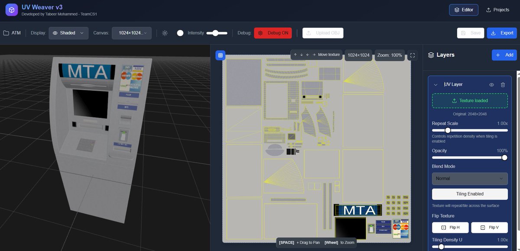Click the Export button
Screen dimensions: 520x251
(501, 32)
